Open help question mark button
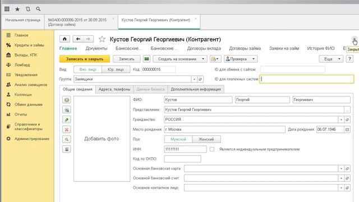The image size is (359, 202). 349,59
